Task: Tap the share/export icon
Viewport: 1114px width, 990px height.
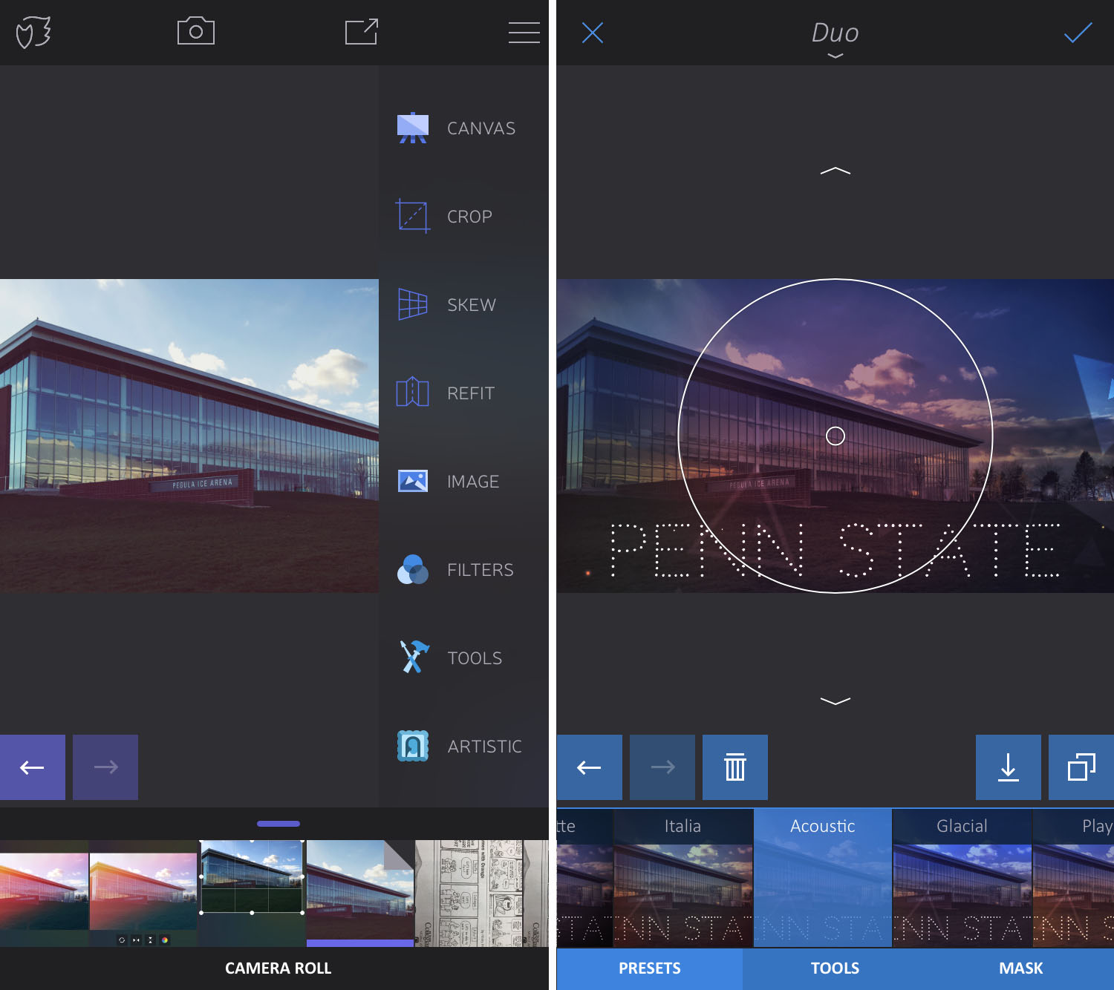Action: 362,32
